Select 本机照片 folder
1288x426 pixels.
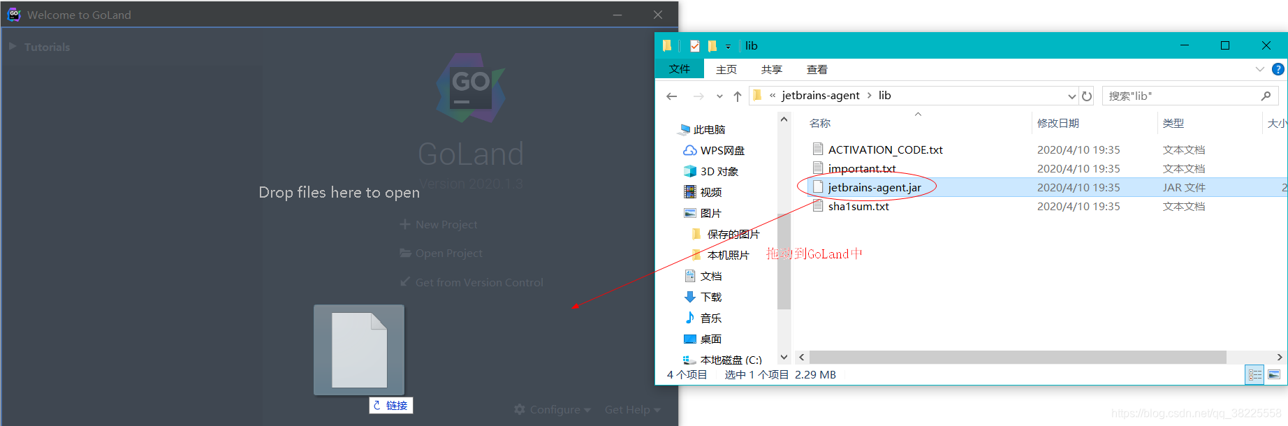pyautogui.click(x=720, y=255)
